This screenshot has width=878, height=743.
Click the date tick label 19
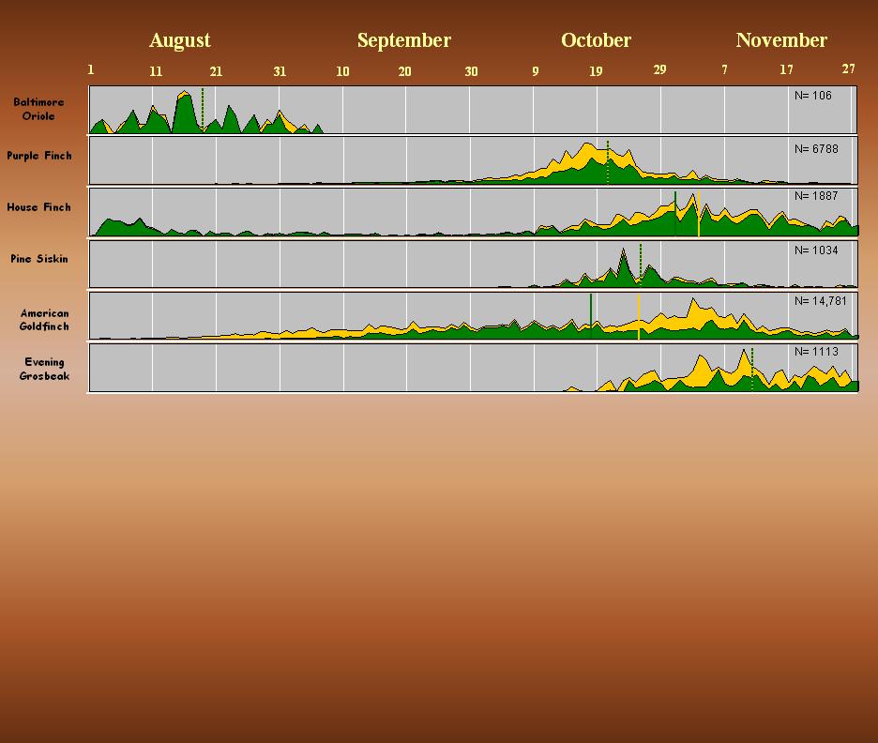tap(596, 71)
